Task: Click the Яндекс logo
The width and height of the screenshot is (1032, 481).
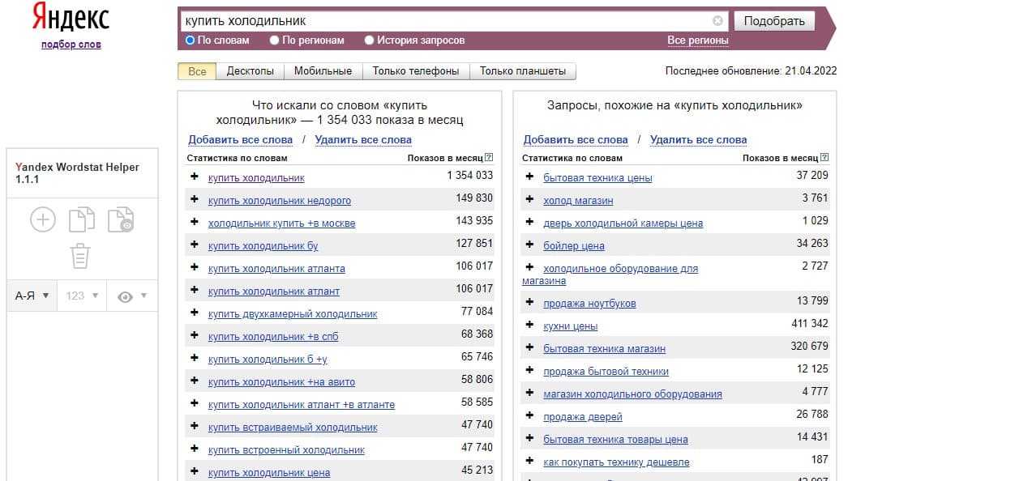Action: [x=71, y=17]
